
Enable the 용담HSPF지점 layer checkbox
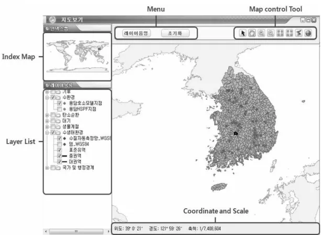pyautogui.click(x=59, y=109)
